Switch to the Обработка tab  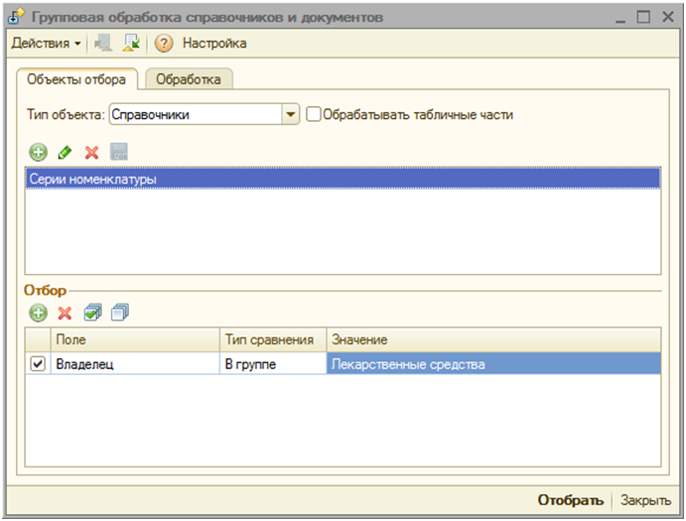pyautogui.click(x=190, y=78)
